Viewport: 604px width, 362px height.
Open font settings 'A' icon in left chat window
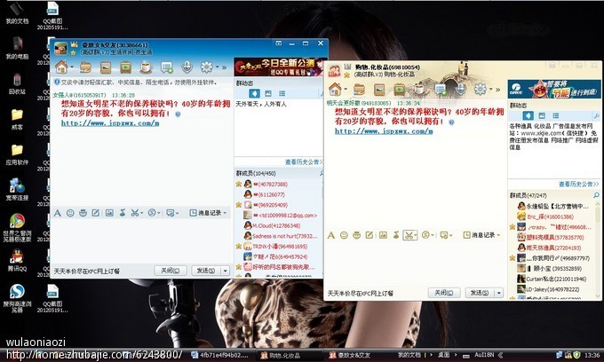click(x=58, y=213)
